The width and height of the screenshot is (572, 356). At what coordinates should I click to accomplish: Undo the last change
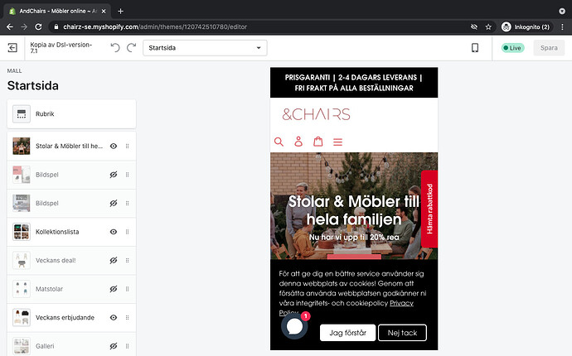(115, 48)
